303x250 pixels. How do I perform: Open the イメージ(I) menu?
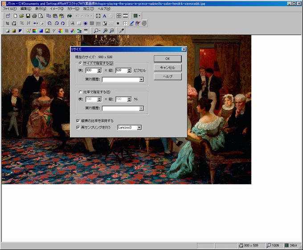(57, 9)
